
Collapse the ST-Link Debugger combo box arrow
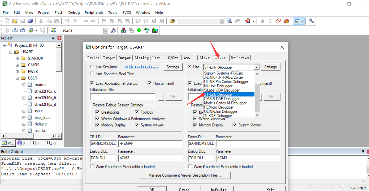pyautogui.click(x=256, y=67)
